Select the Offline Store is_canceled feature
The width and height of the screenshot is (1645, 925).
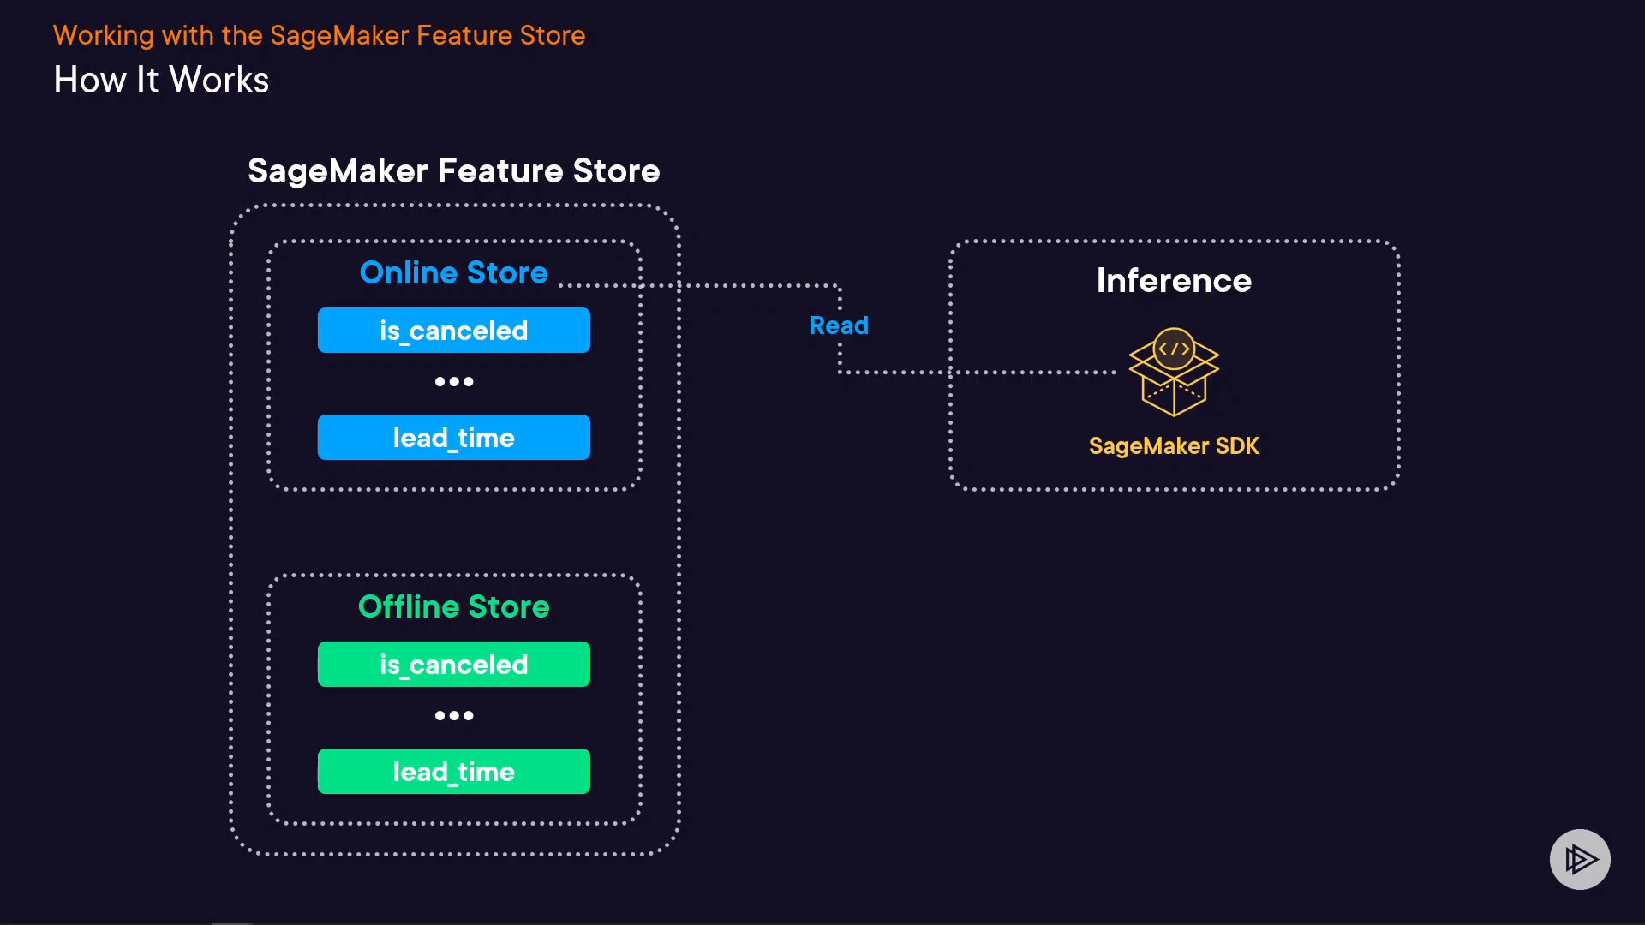point(453,665)
